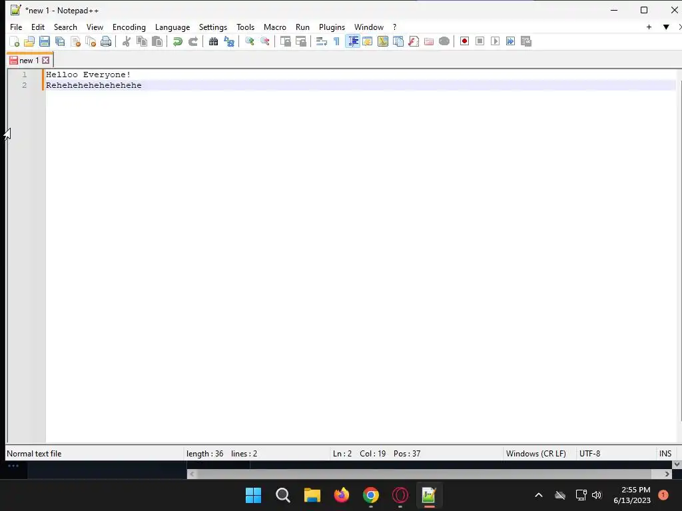Select the 'new 1' document tab

(29, 61)
